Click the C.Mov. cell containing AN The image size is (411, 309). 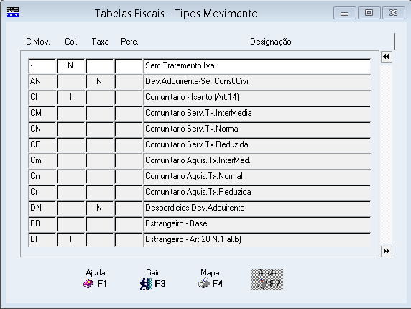click(42, 81)
